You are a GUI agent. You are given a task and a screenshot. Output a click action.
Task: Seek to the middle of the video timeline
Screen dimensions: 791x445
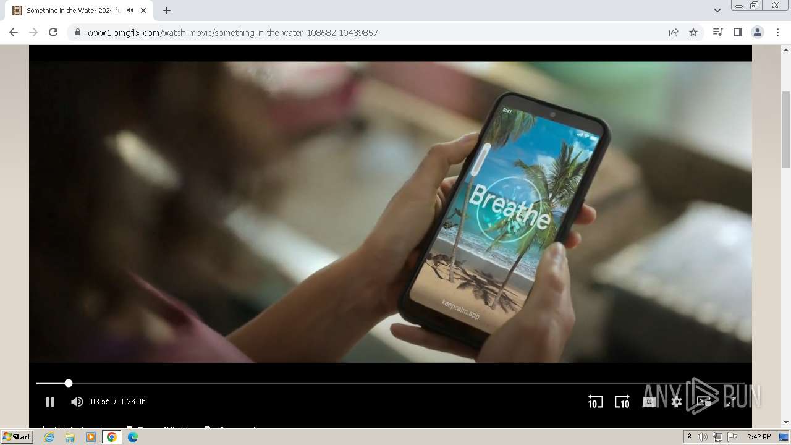pos(391,383)
